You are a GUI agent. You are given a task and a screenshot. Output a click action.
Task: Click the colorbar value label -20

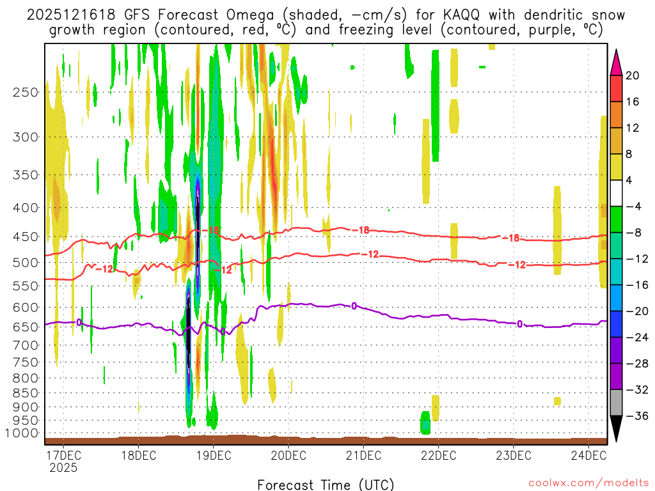637,311
